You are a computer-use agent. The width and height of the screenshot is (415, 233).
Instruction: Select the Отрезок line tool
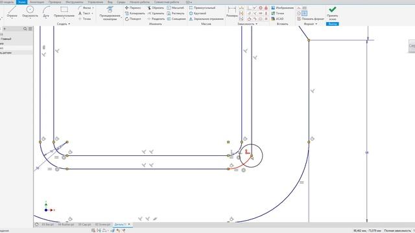12,12
